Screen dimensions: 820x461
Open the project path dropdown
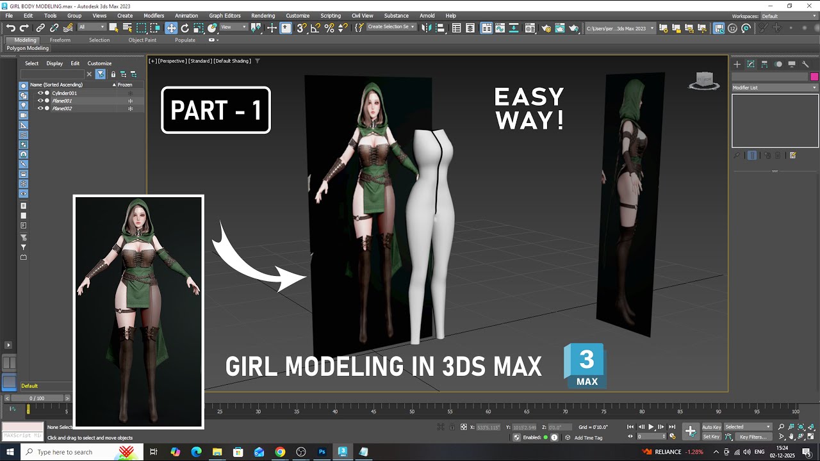620,28
